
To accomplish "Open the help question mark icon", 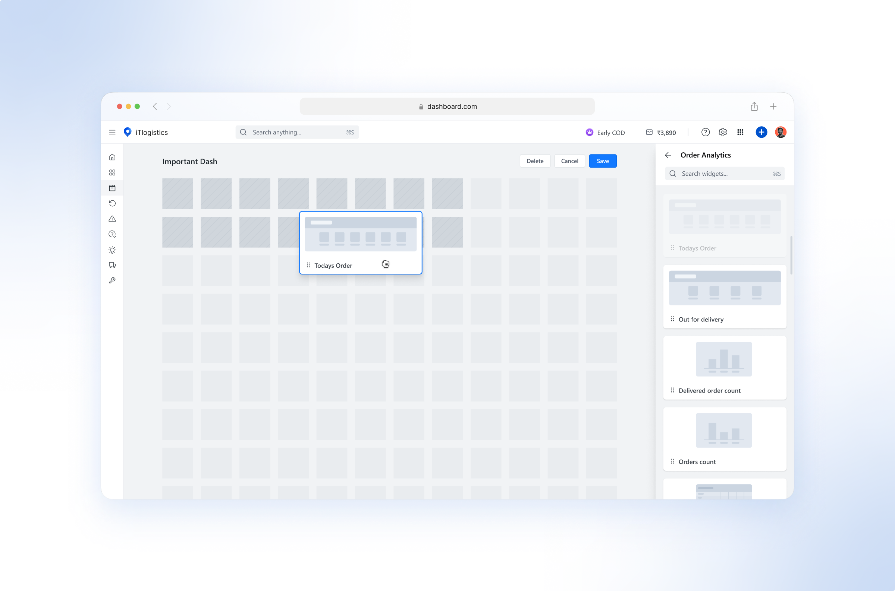I will coord(705,132).
